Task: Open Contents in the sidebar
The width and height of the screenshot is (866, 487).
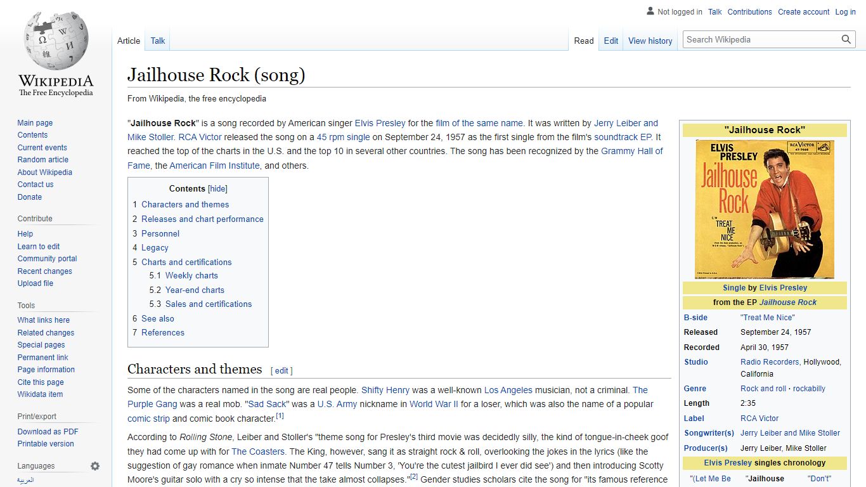Action: (x=32, y=135)
